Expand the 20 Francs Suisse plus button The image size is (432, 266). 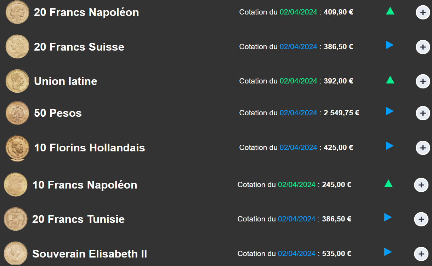pyautogui.click(x=423, y=47)
